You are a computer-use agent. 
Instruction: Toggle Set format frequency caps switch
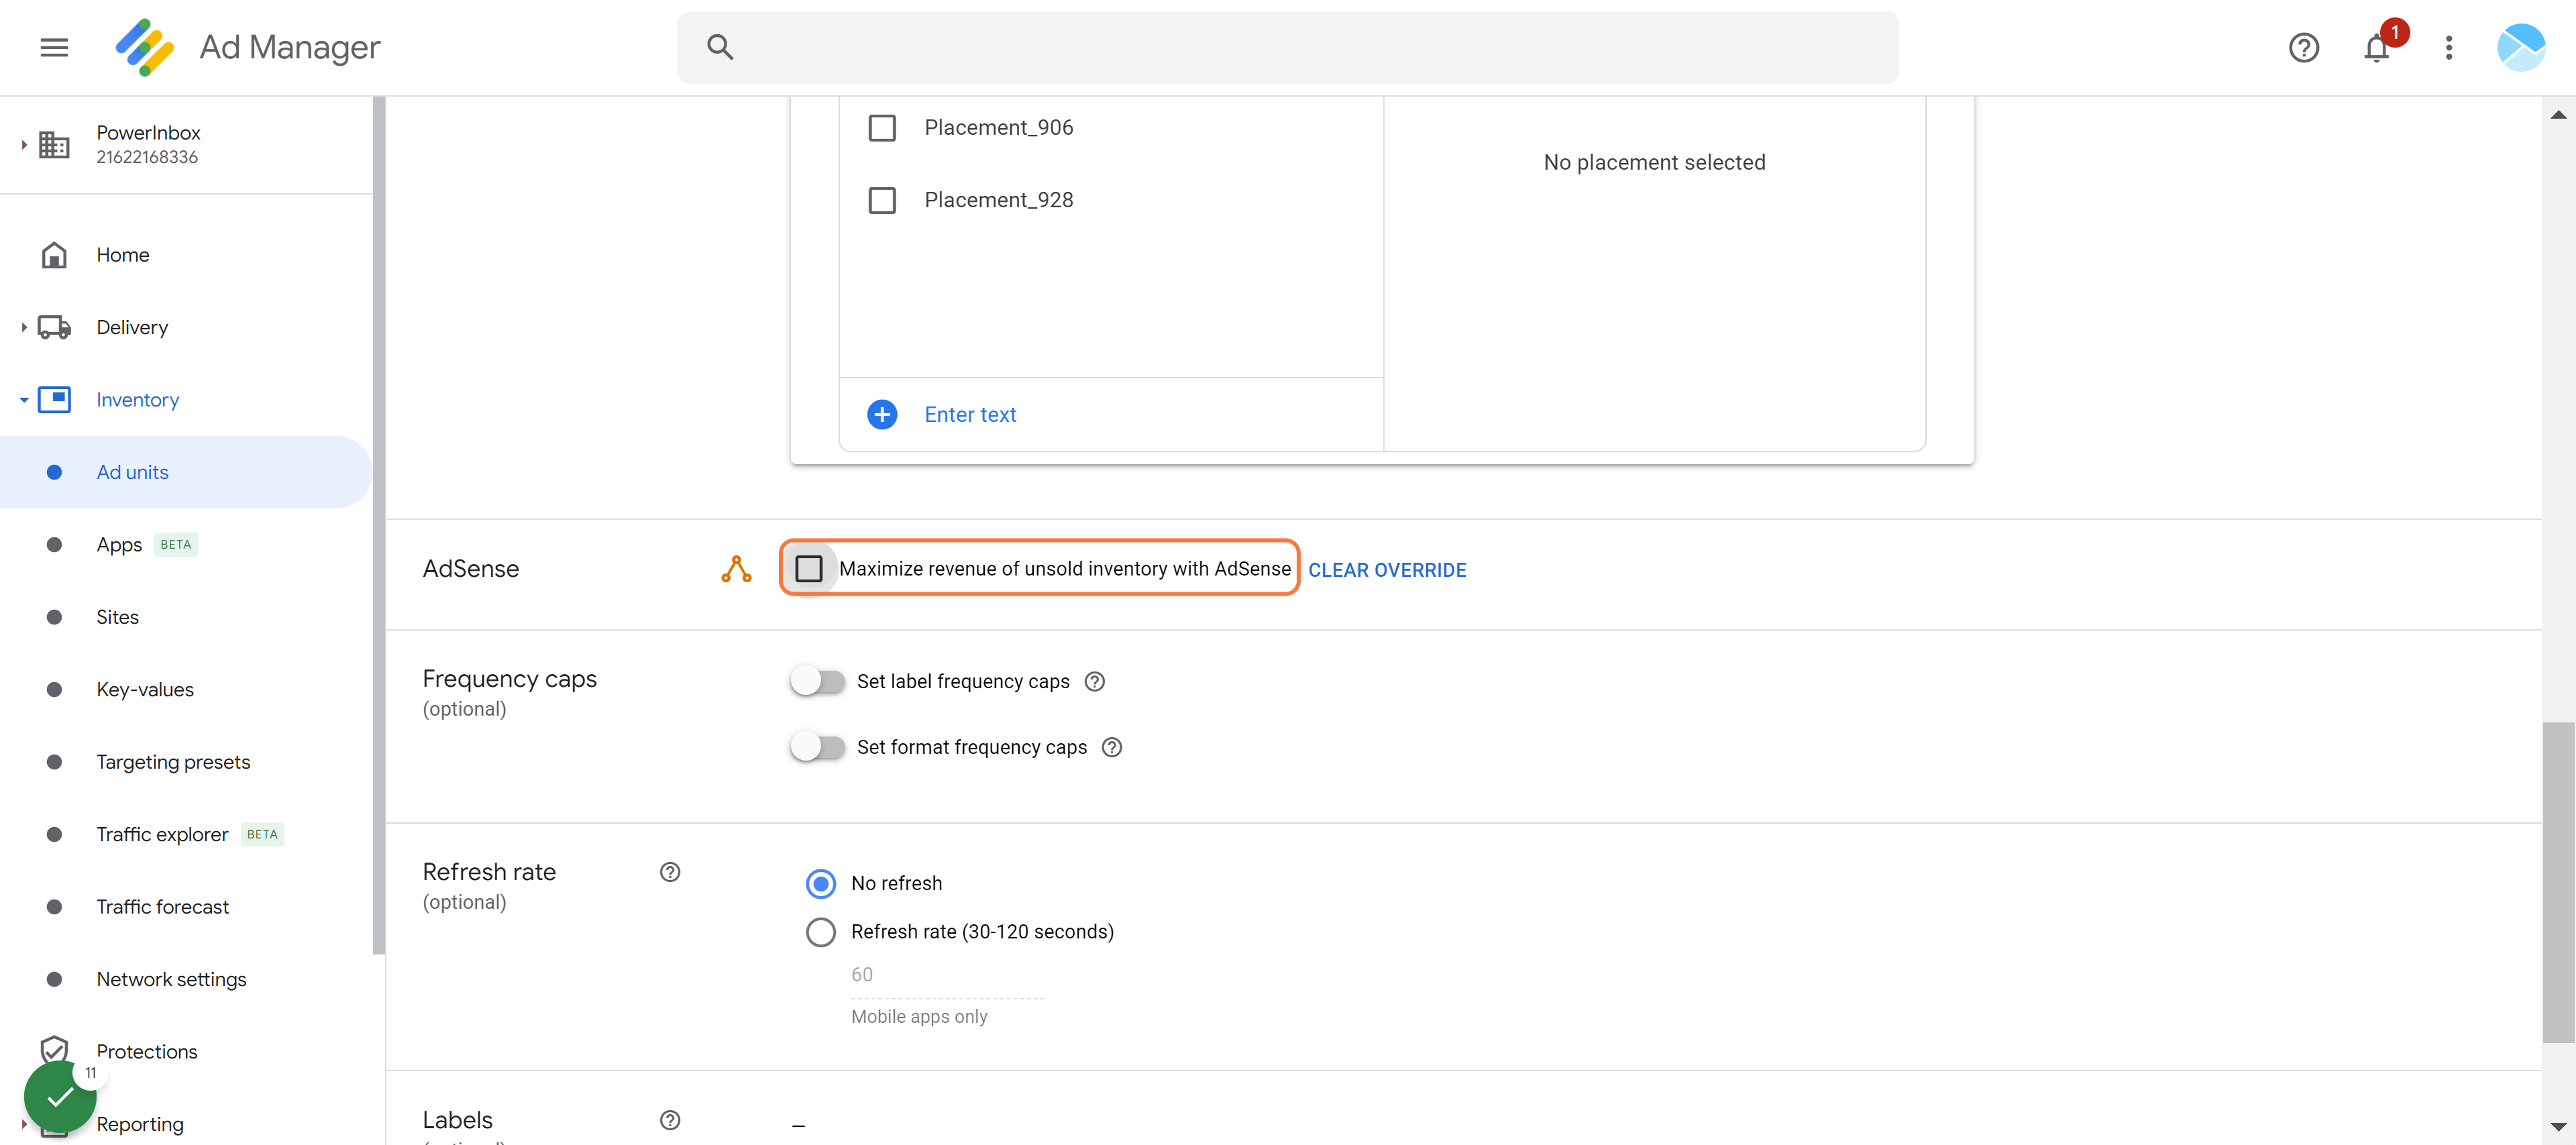click(x=817, y=747)
